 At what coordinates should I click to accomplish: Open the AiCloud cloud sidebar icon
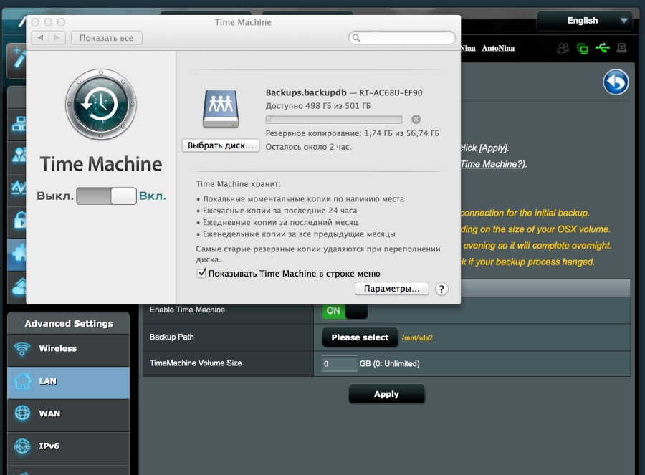tap(19, 287)
